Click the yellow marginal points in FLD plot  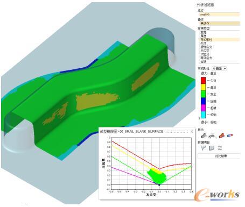[x=156, y=171]
